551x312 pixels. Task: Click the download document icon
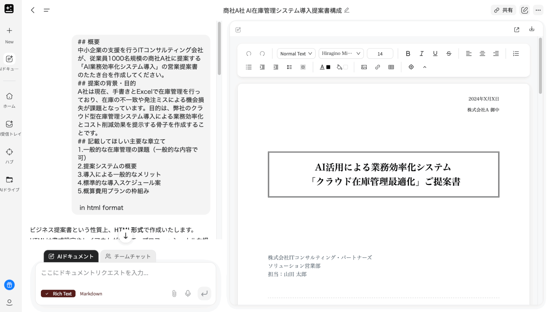pyautogui.click(x=532, y=29)
